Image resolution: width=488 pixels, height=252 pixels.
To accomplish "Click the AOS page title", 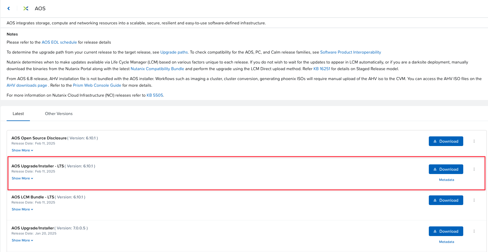I will (40, 8).
